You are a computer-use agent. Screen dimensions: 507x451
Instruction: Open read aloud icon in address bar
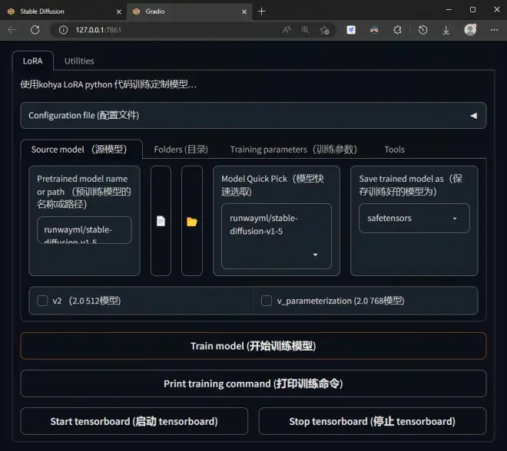(x=287, y=30)
